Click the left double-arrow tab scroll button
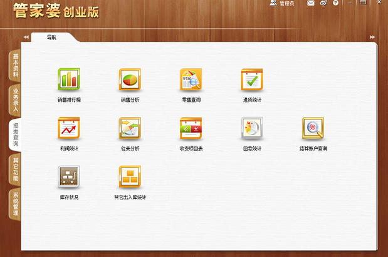 pos(26,37)
